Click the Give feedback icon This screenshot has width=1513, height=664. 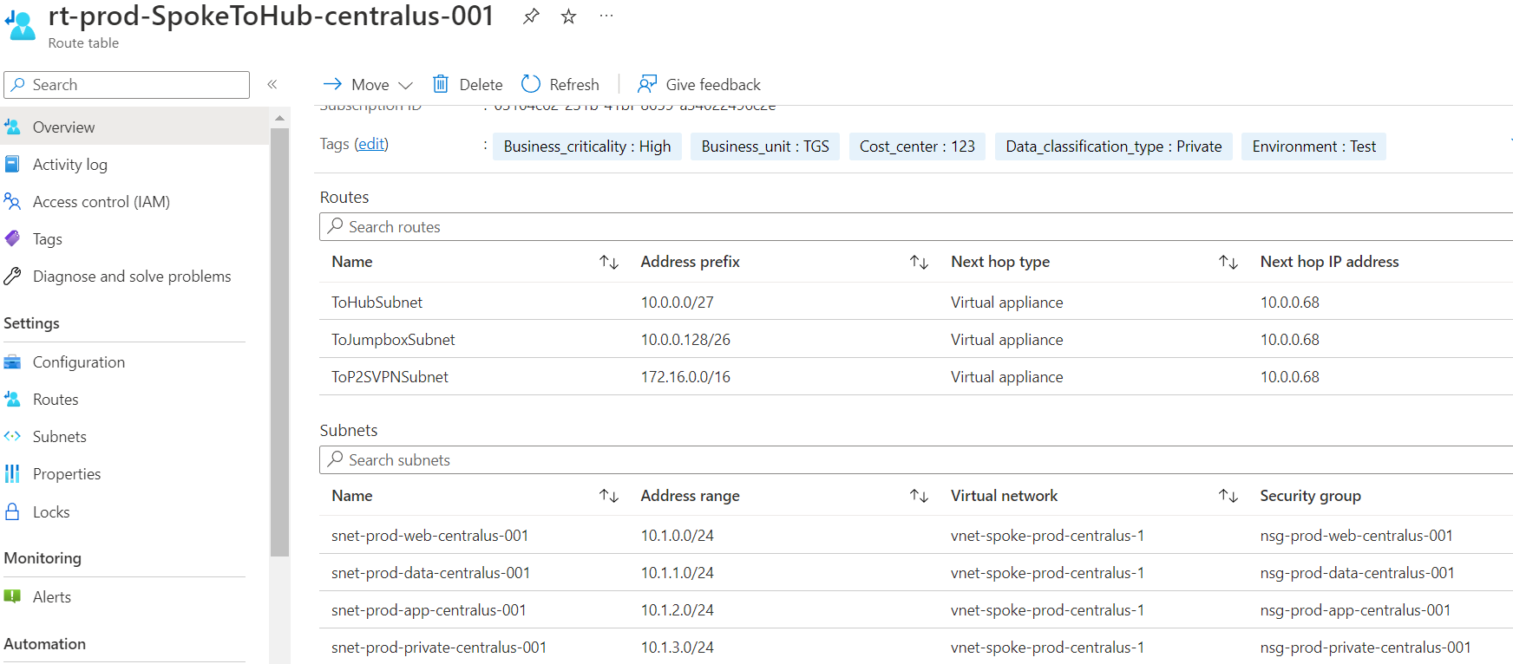pos(647,84)
